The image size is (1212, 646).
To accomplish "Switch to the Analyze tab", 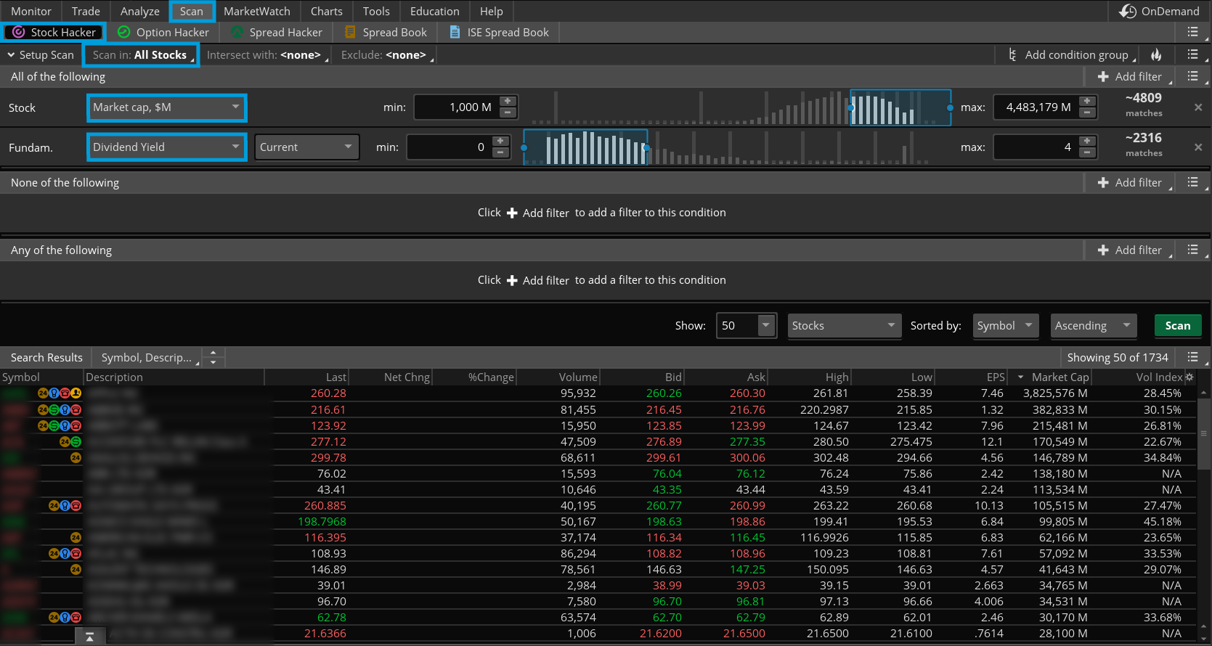I will pyautogui.click(x=139, y=11).
